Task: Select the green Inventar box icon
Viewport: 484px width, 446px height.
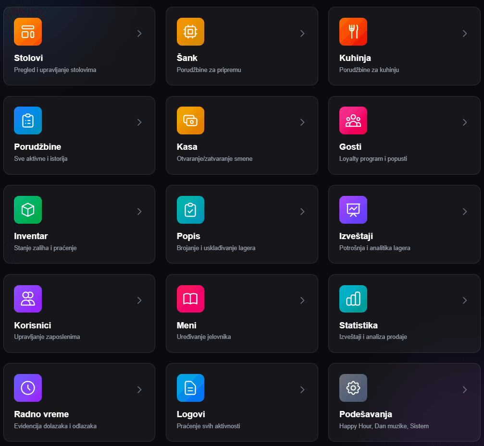Action: (28, 210)
